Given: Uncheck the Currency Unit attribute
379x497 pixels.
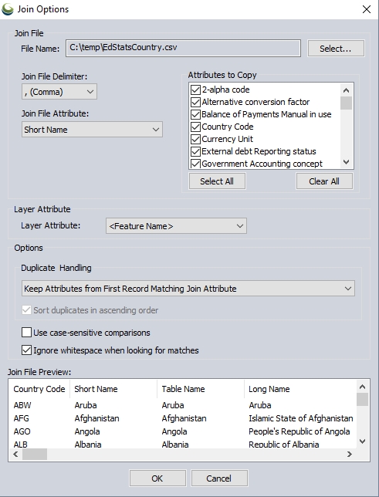Looking at the screenshot, I should (195, 139).
